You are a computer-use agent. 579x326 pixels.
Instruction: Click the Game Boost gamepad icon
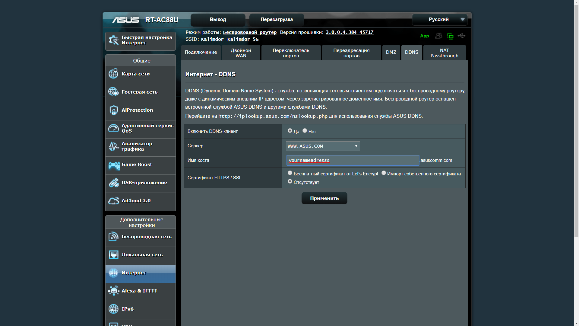[114, 165]
